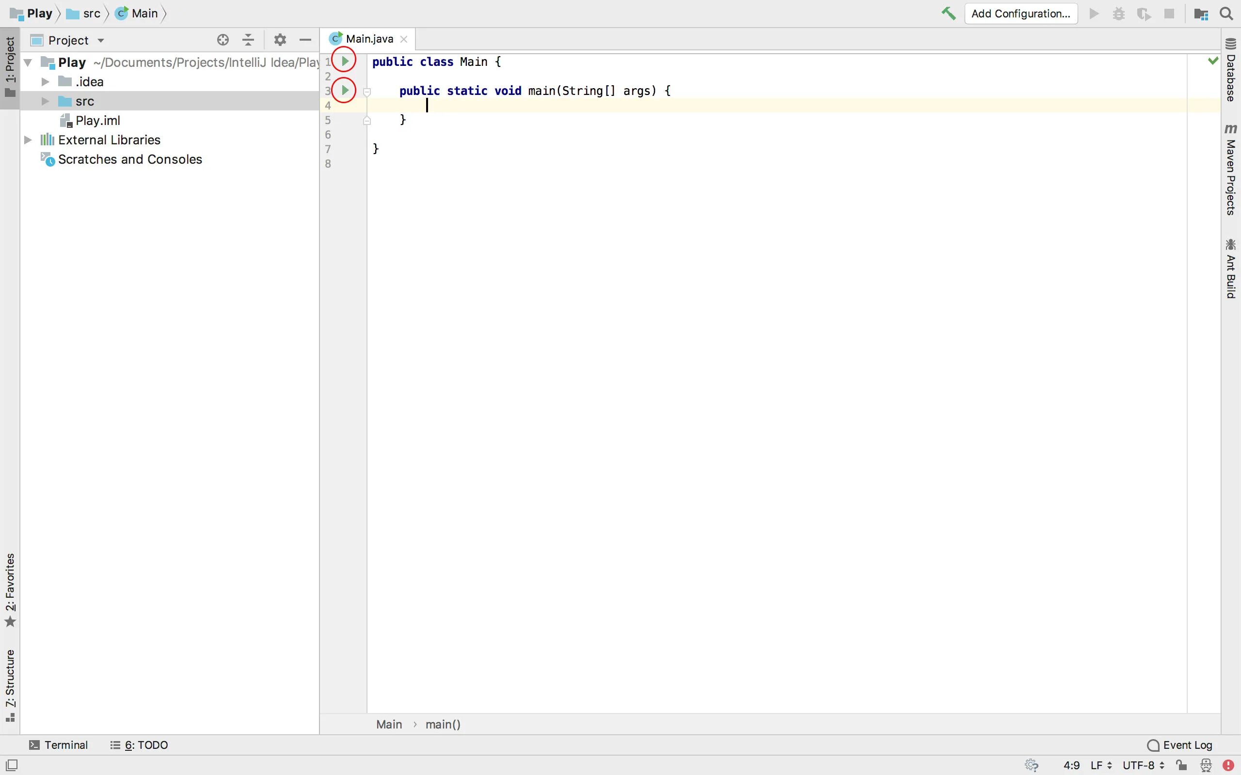
Task: Open the Project Structure icon in the toolbar
Action: point(1201,14)
